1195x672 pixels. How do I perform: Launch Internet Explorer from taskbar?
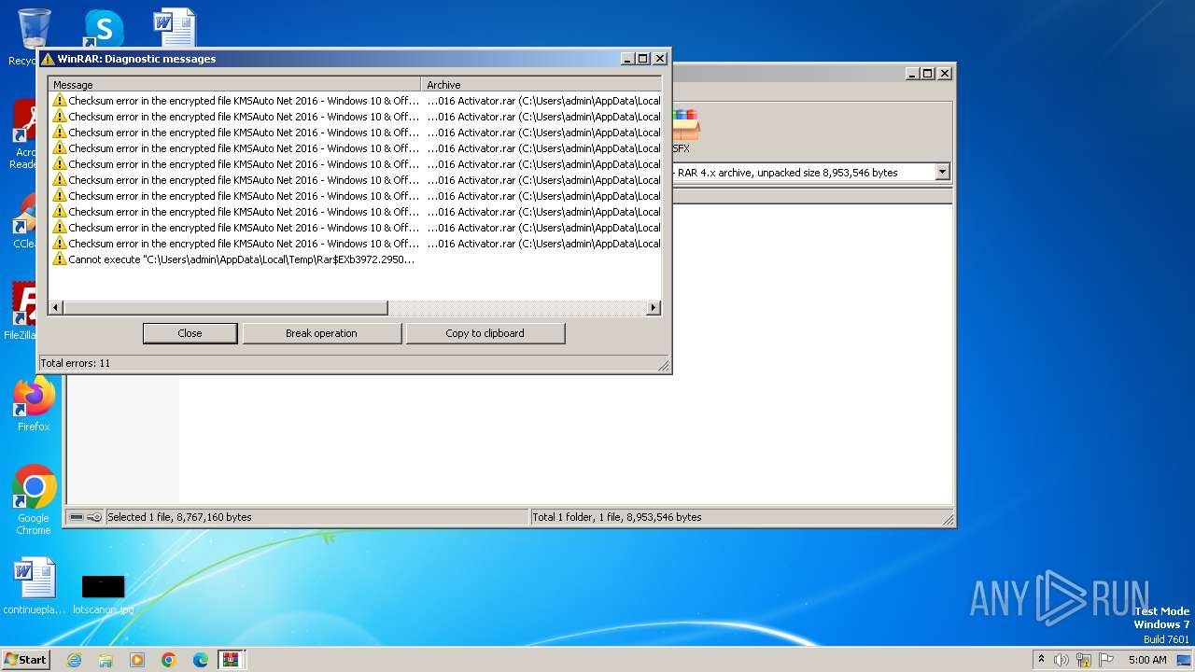click(x=74, y=660)
